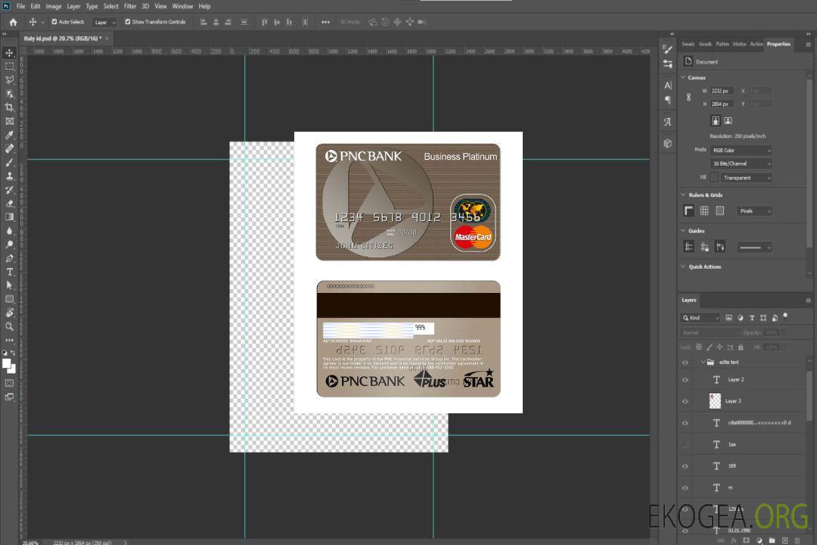817x545 pixels.
Task: Open the guide line style dropdown
Action: [x=754, y=248]
